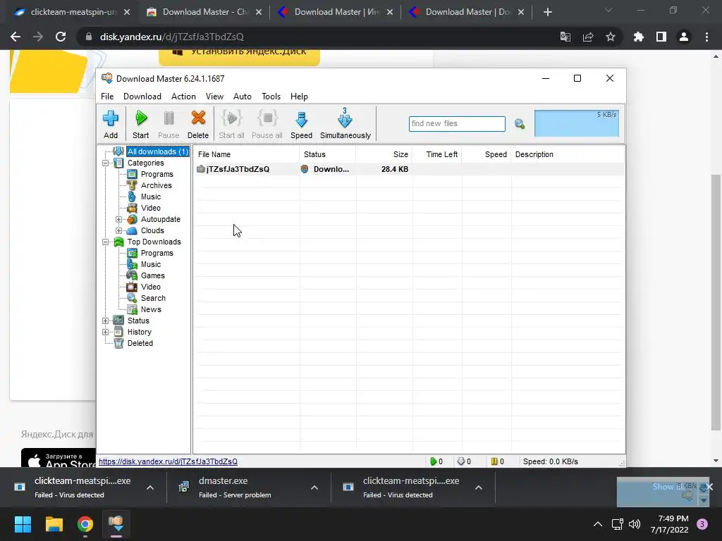
Task: Select Search under Top Downloads
Action: point(153,298)
